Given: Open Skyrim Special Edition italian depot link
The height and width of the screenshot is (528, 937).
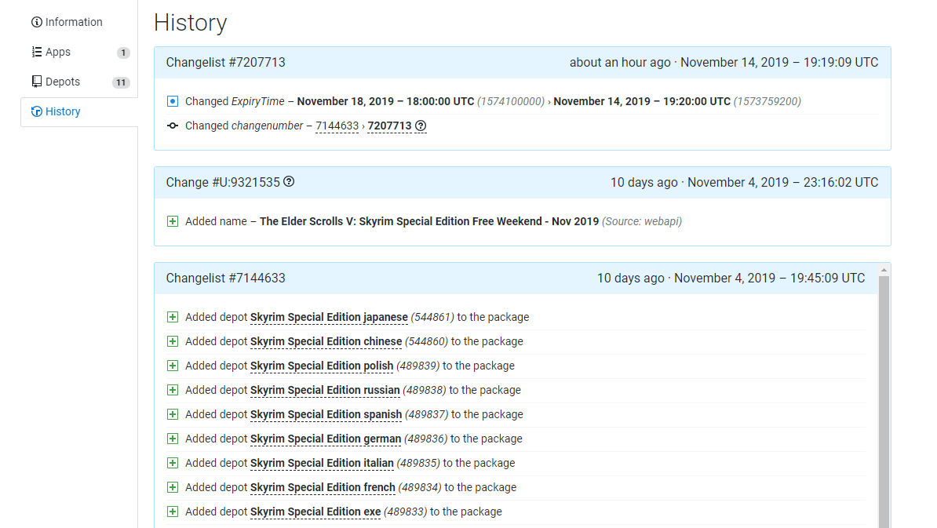Looking at the screenshot, I should coord(322,463).
